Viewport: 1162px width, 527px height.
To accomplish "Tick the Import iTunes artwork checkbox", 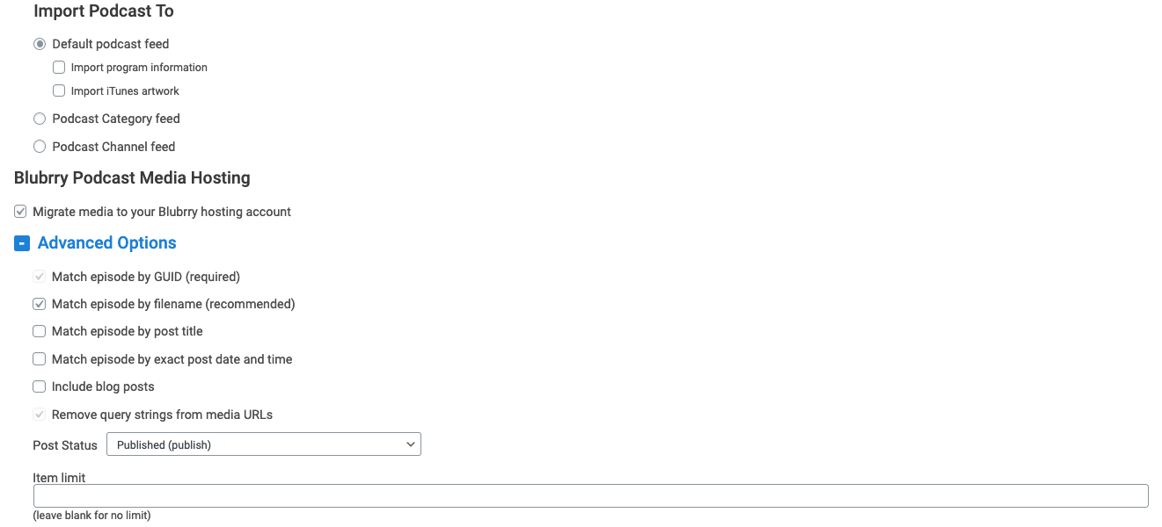I will (x=59, y=90).
